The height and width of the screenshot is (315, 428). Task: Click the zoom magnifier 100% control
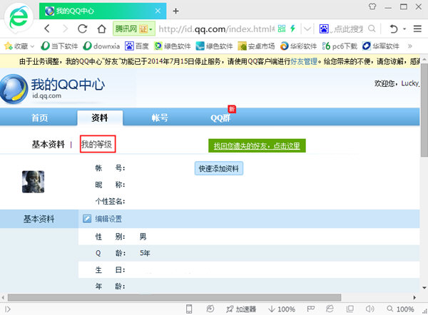click(400, 309)
